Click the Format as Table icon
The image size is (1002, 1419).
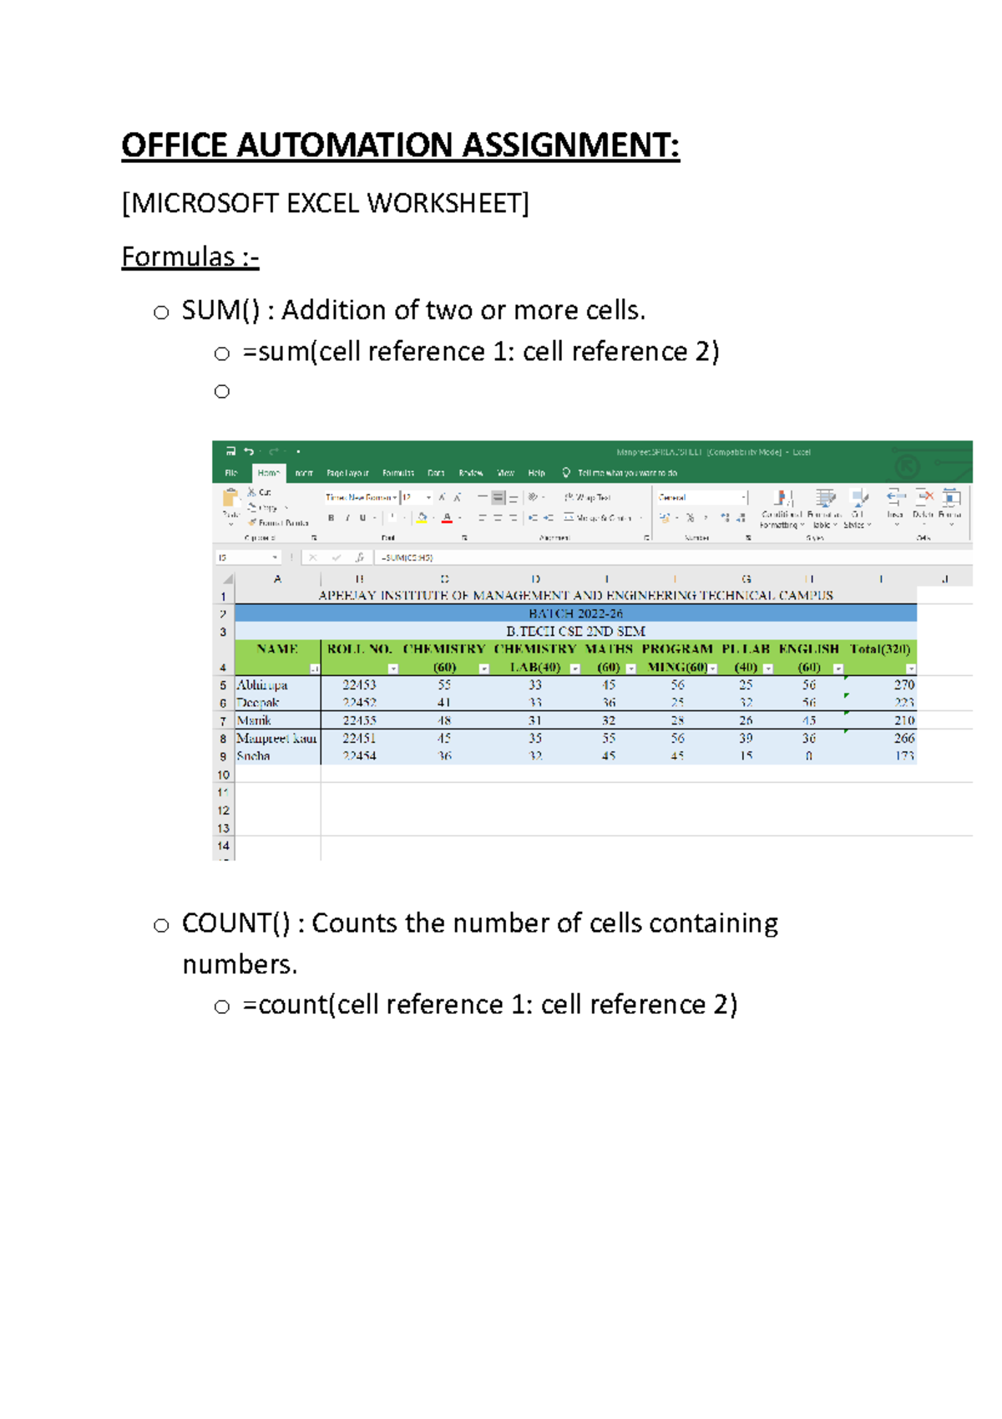click(x=825, y=500)
